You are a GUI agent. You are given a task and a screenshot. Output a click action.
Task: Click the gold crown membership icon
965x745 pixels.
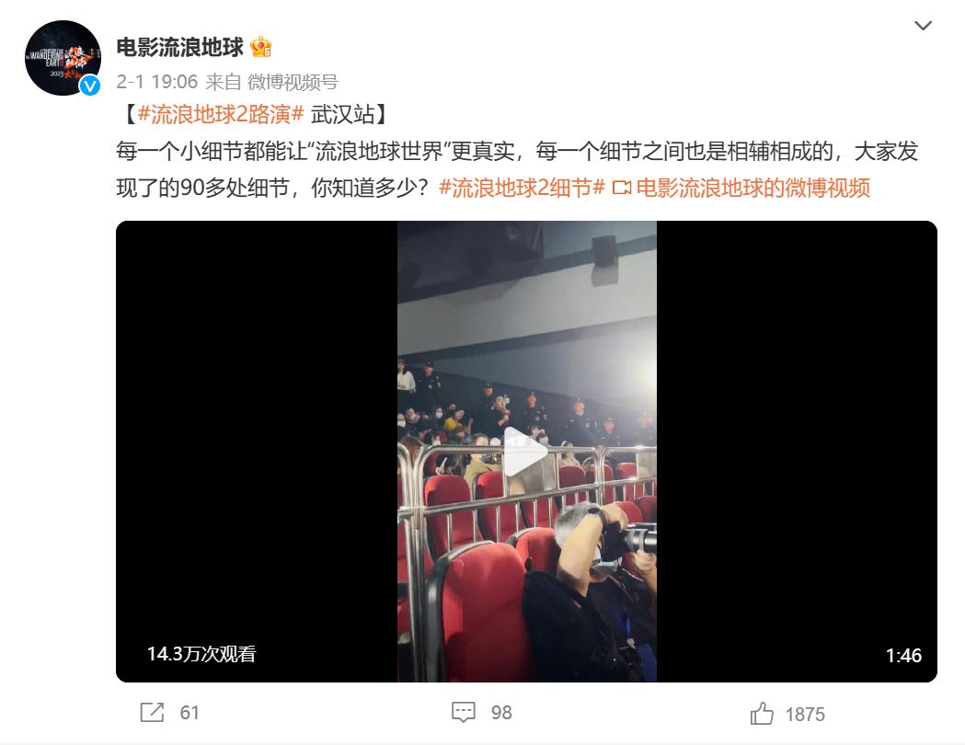tap(261, 47)
